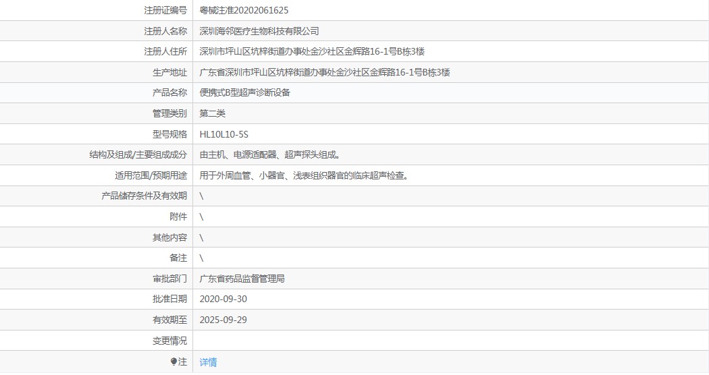Select registration number 粤械注准20202061625

coord(244,10)
